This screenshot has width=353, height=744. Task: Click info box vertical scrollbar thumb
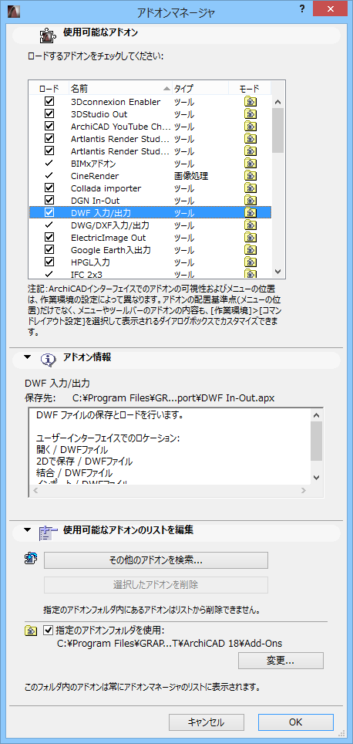click(x=317, y=441)
